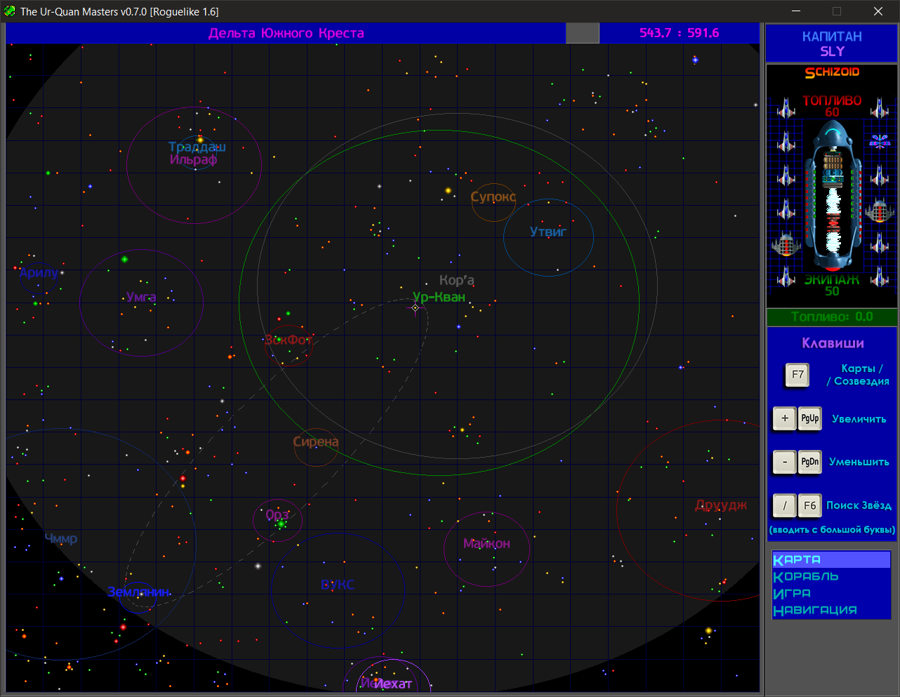Click the Сирена label on the starmap
Image resolution: width=900 pixels, height=697 pixels.
tap(316, 442)
